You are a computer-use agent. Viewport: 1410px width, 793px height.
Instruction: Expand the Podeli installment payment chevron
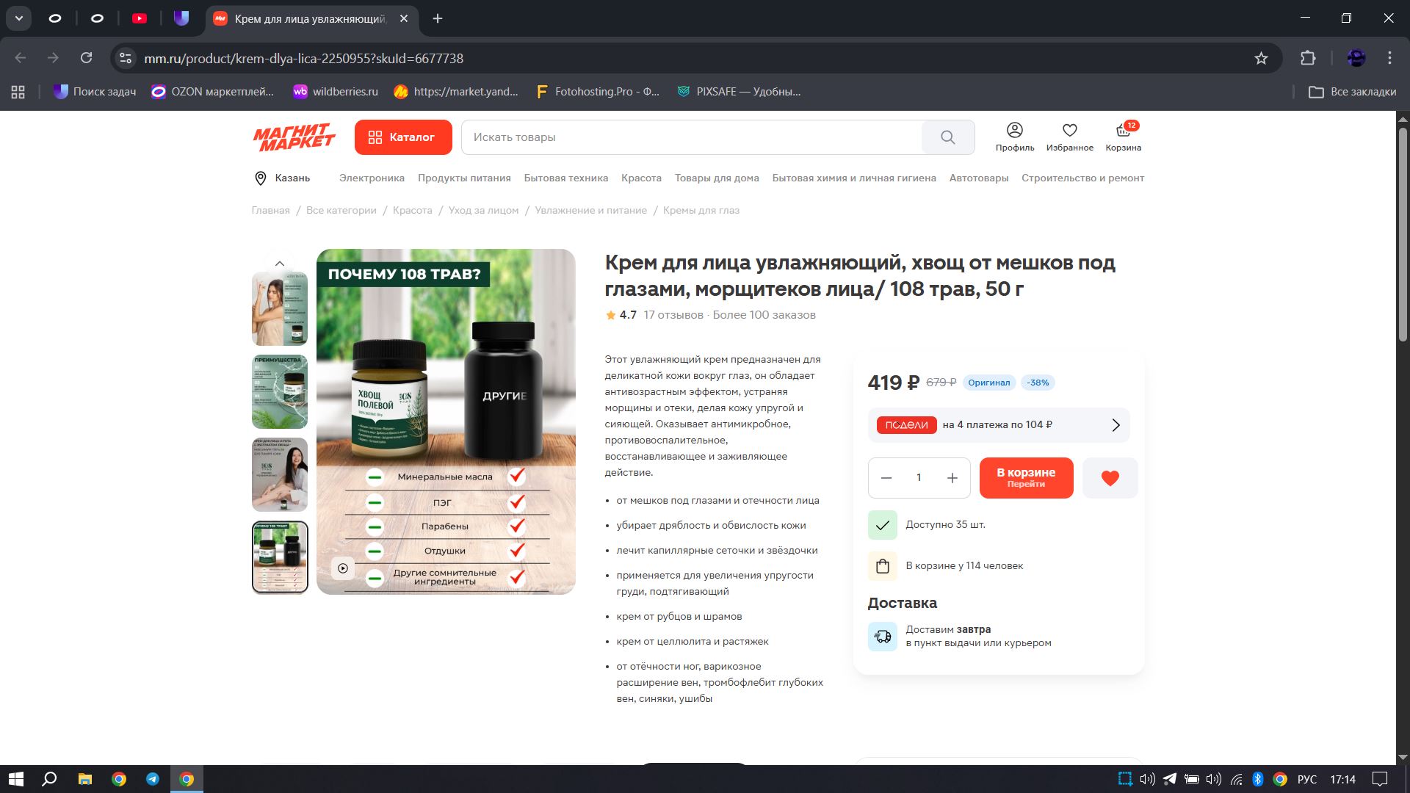click(x=1116, y=425)
